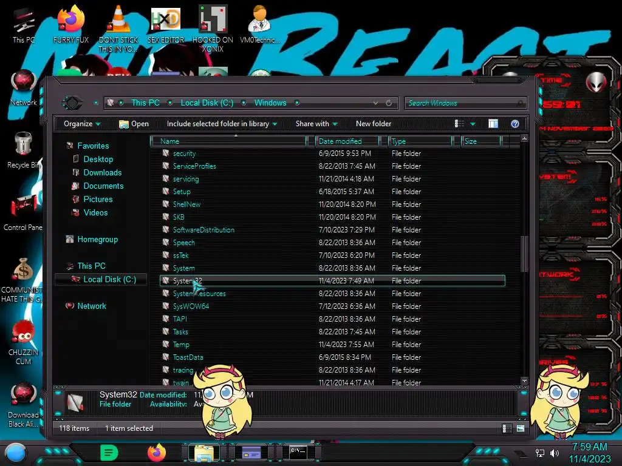Open the command prompt taskbar button

point(298,452)
